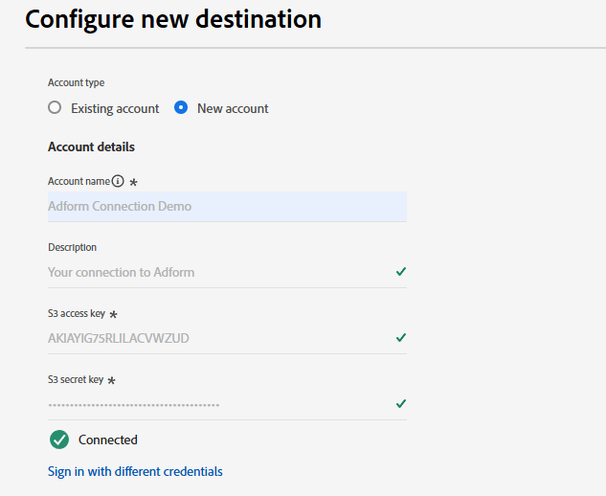Click the green checkmark in Description field
Screen dimensions: 606x496
point(401,272)
